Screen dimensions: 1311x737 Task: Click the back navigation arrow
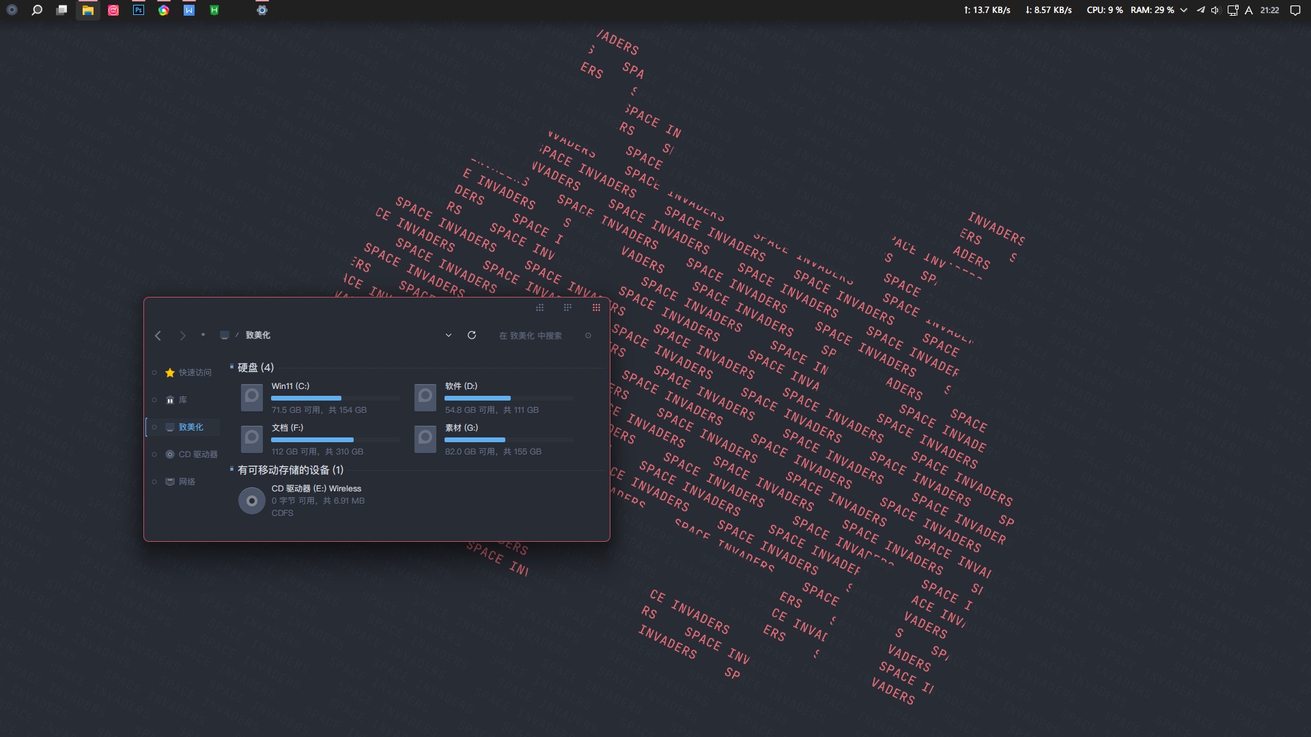tap(158, 335)
